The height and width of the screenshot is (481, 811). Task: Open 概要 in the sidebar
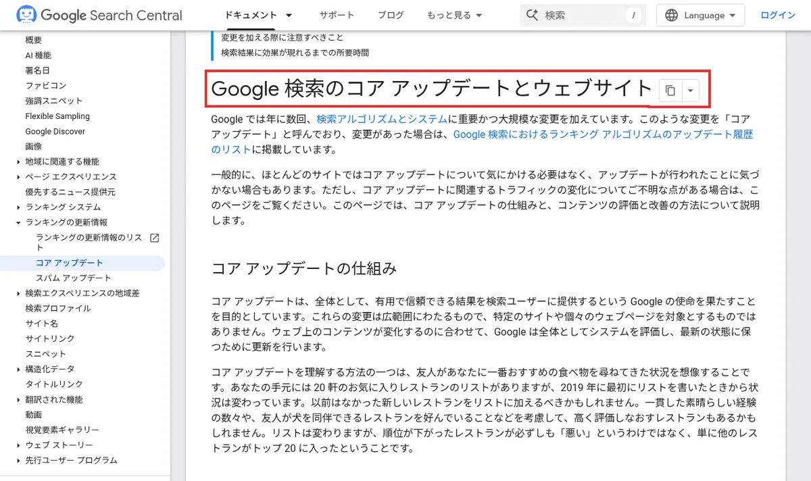(x=34, y=41)
